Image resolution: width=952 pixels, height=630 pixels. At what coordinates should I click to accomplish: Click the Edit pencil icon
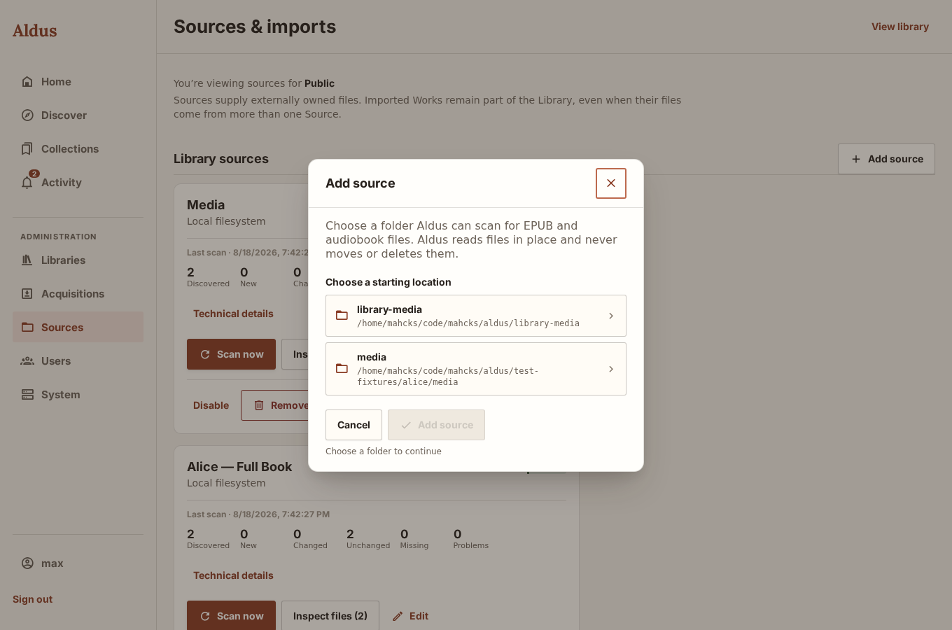[398, 616]
